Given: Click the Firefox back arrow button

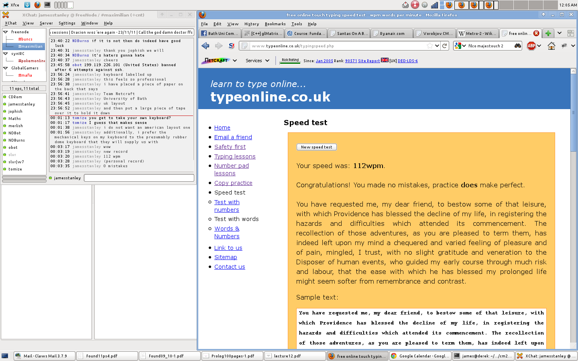Looking at the screenshot, I should 206,46.
